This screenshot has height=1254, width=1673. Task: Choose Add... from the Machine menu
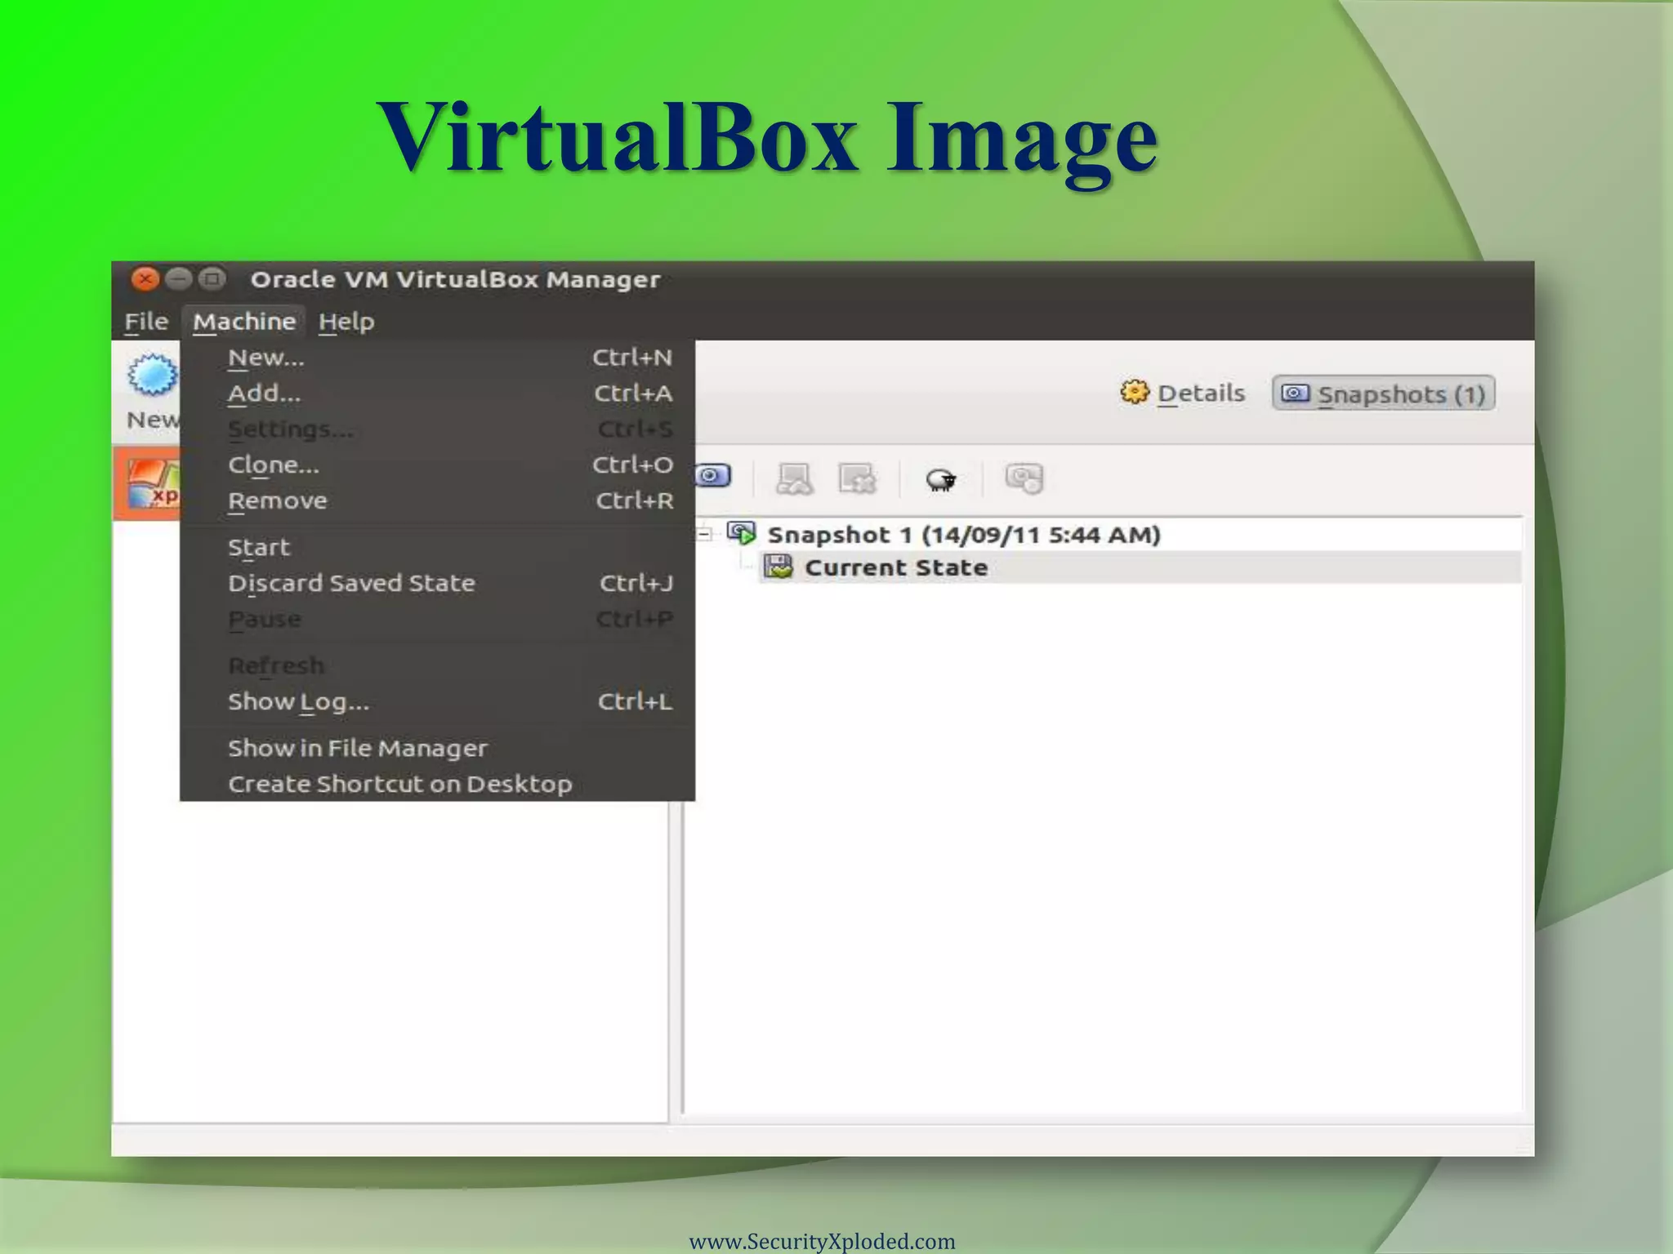tap(438, 394)
